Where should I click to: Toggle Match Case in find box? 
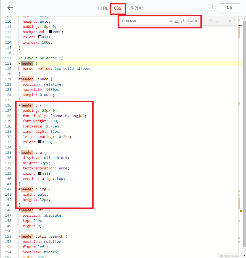click(x=171, y=21)
